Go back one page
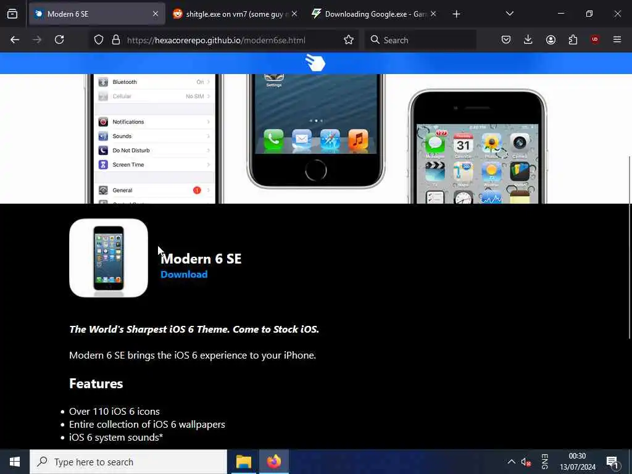 [15, 40]
